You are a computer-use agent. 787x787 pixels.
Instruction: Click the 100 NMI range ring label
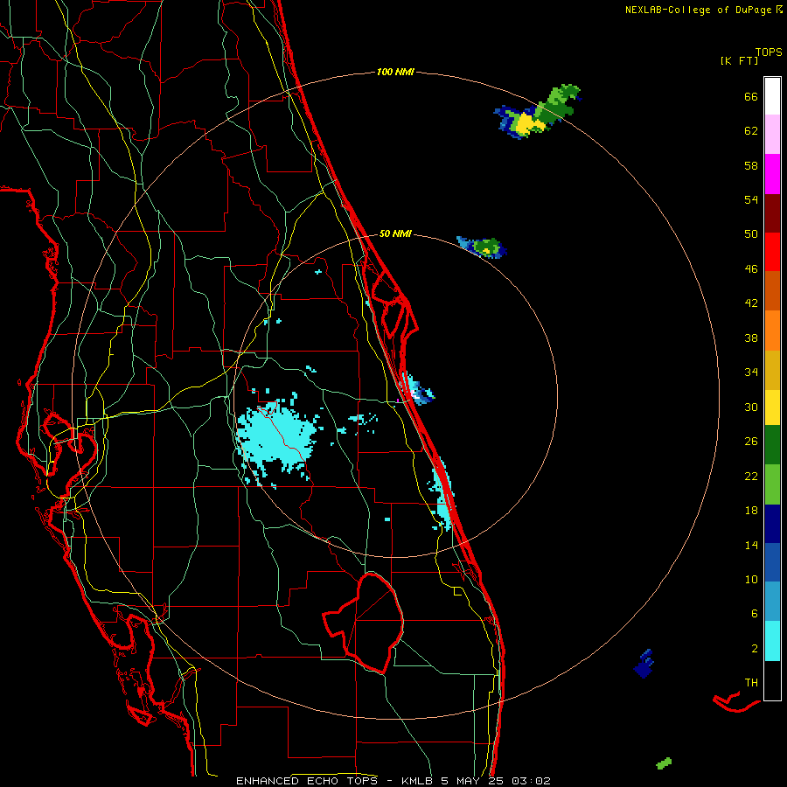(x=395, y=72)
